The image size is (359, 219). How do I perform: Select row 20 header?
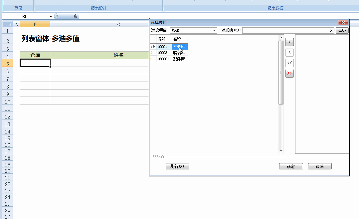[x=8, y=171]
